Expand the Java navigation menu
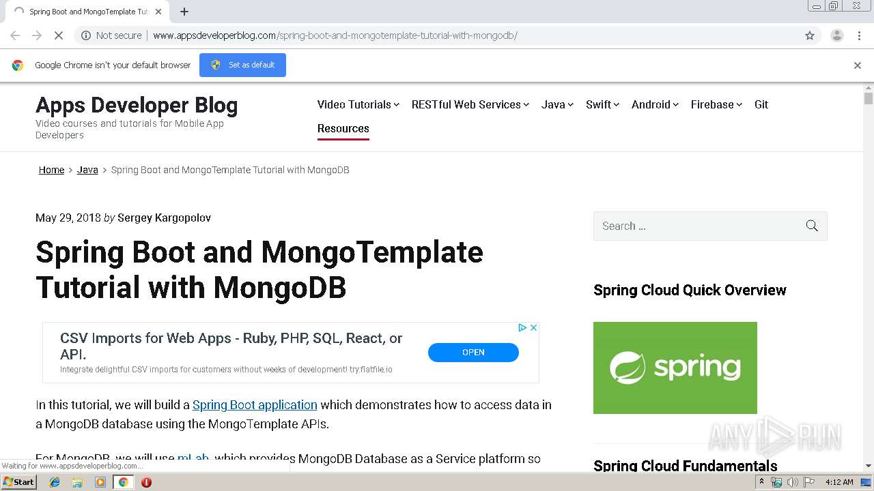The height and width of the screenshot is (491, 874). point(557,104)
